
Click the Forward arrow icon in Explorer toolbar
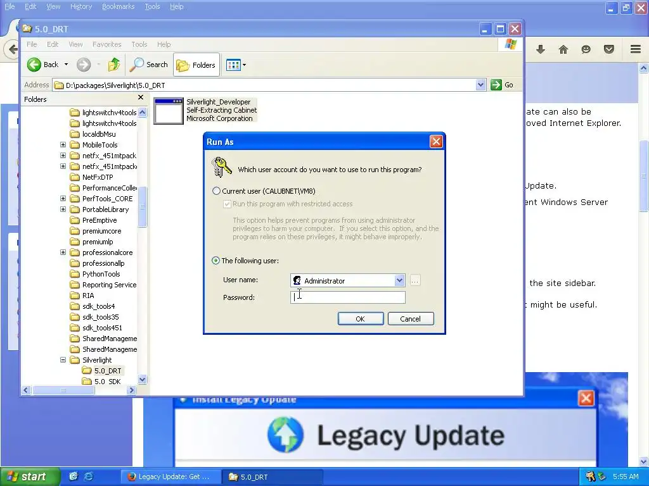[x=84, y=65]
